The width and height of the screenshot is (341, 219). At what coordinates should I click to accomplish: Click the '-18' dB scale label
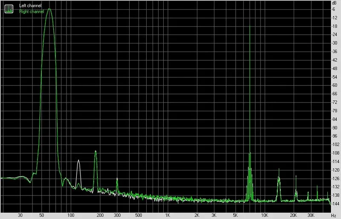point(334,26)
